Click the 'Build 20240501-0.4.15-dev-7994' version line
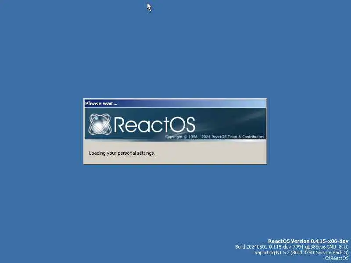The height and width of the screenshot is (263, 351). (292, 247)
